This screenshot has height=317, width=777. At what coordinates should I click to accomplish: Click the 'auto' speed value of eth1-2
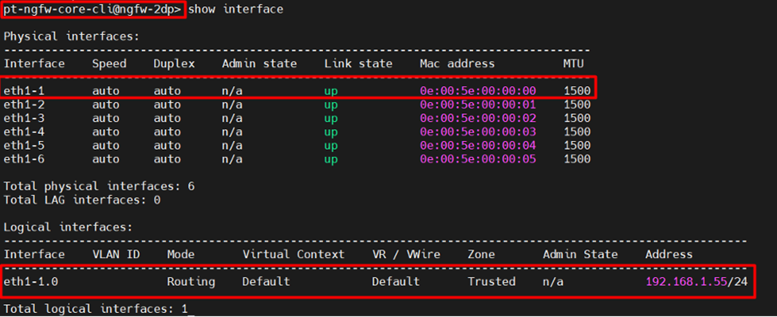coord(105,105)
